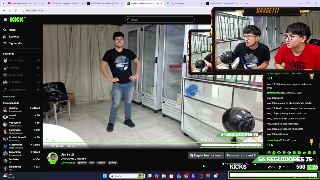Viewport: 320px width, 180px height.
Task: View site information icon in address bar
Action: 23,10
